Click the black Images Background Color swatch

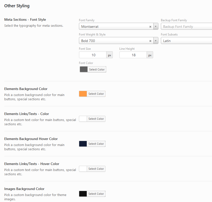pyautogui.click(x=83, y=194)
